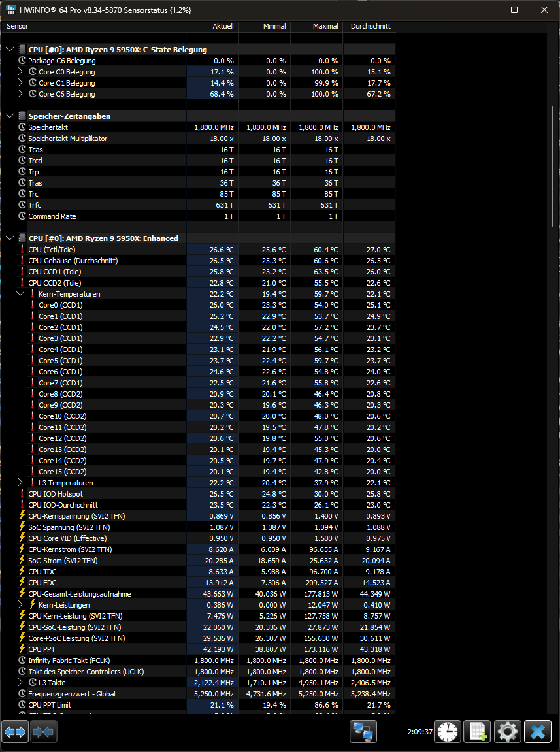
Task: Click chip icon of Speicher-Zeitangaben group
Action: click(x=22, y=116)
